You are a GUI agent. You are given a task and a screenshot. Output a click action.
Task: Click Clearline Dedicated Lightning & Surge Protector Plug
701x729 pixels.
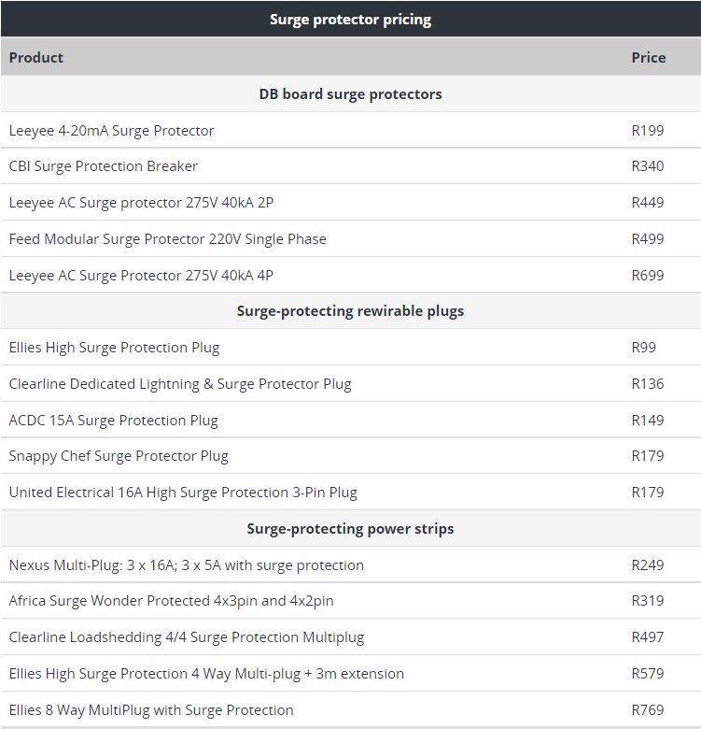point(180,384)
